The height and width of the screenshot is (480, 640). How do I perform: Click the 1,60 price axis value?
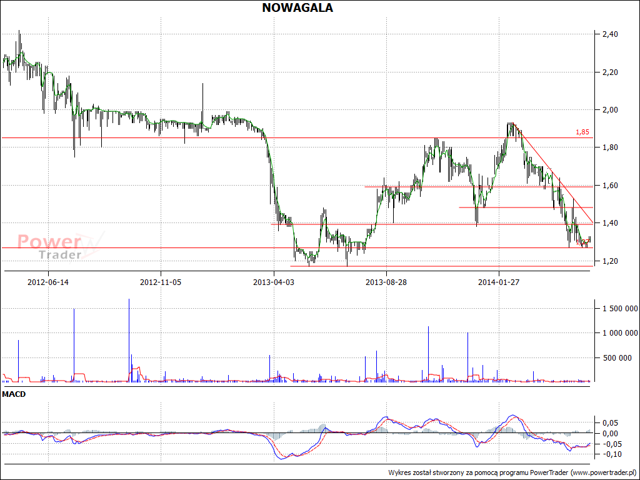pyautogui.click(x=610, y=185)
